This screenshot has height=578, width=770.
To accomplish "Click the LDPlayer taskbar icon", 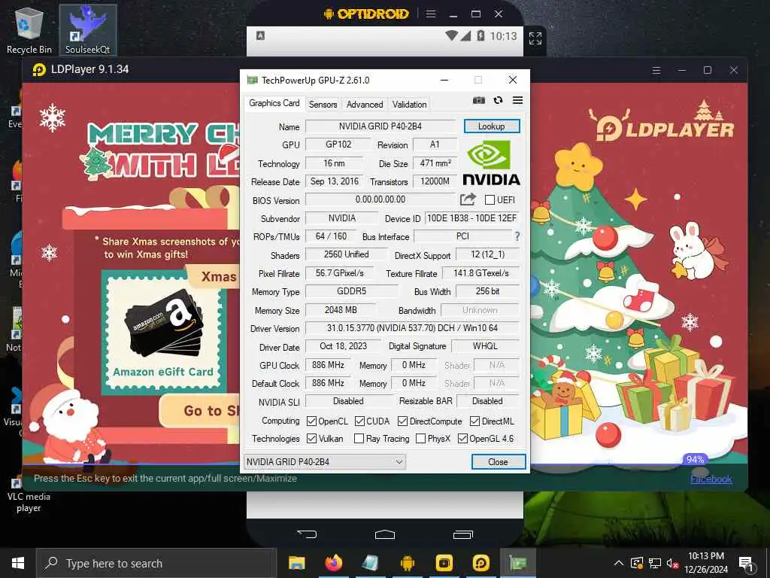I will 480,563.
